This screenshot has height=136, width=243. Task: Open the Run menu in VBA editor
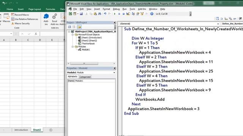(x=125, y=9)
